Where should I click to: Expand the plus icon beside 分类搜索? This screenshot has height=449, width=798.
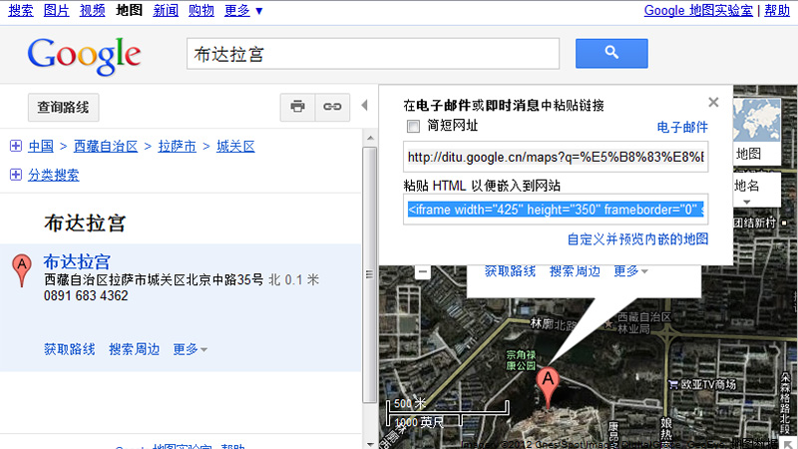tap(16, 175)
